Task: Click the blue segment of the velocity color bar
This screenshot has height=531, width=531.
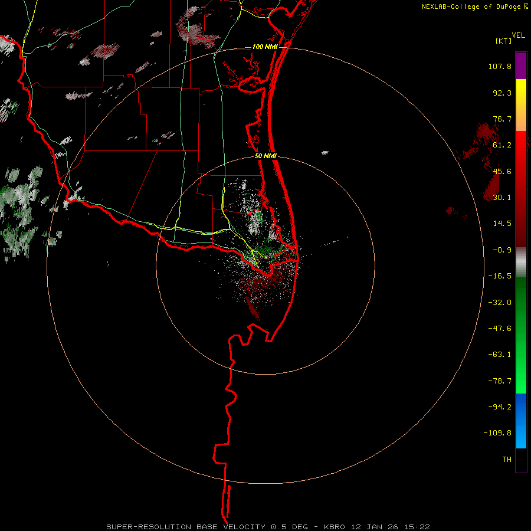Action: point(521,421)
